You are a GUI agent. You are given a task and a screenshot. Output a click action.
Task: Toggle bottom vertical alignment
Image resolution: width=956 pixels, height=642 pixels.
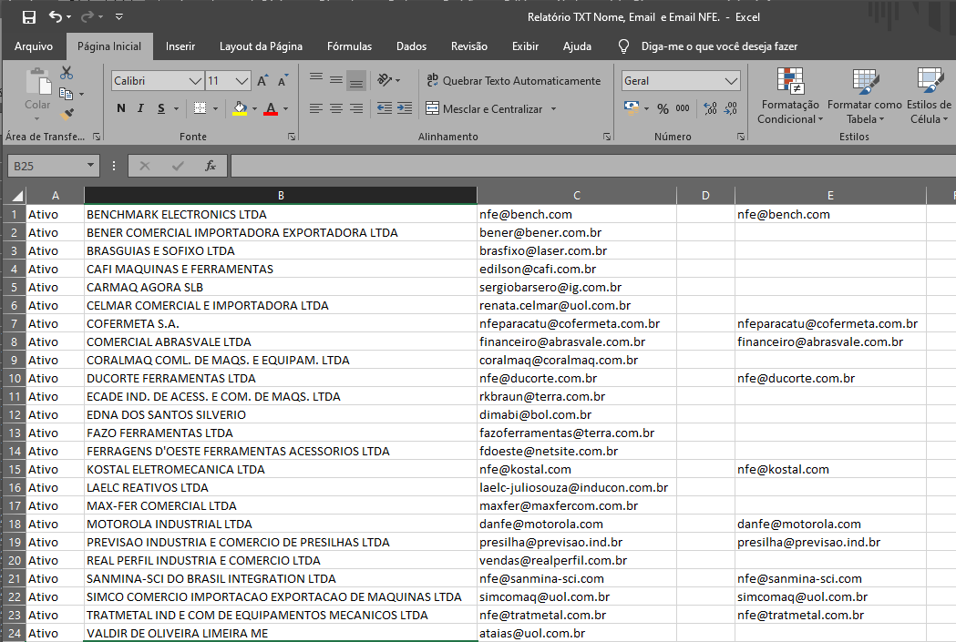(356, 80)
